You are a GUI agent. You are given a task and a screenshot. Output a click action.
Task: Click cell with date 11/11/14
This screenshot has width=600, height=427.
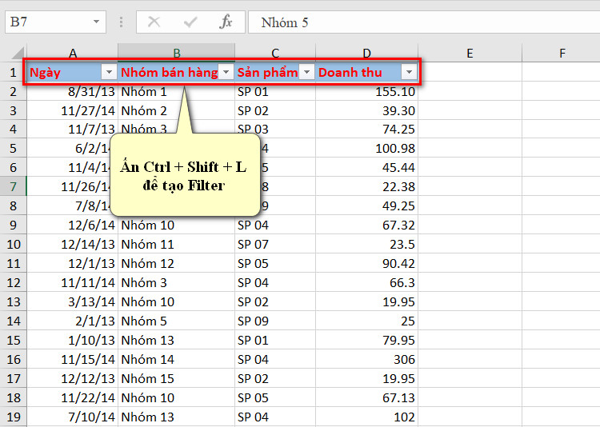pos(72,282)
